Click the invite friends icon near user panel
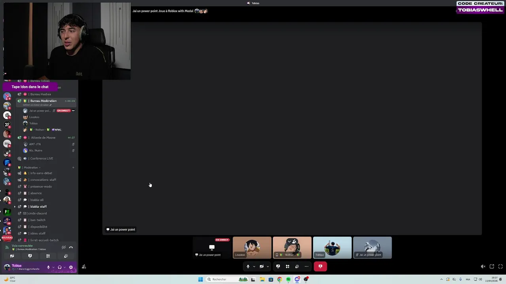Image resolution: width=506 pixels, height=284 pixels. coord(84,267)
